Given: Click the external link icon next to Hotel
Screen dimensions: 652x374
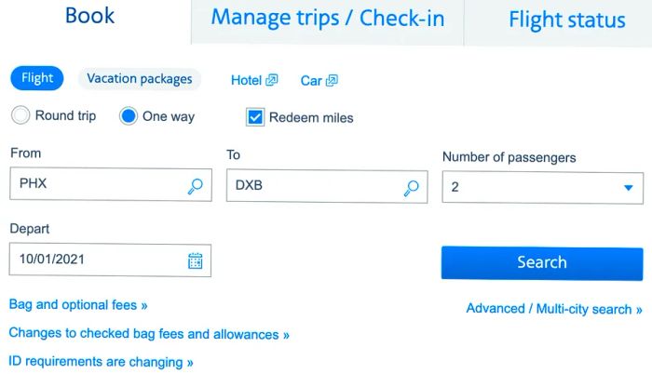Looking at the screenshot, I should [272, 80].
